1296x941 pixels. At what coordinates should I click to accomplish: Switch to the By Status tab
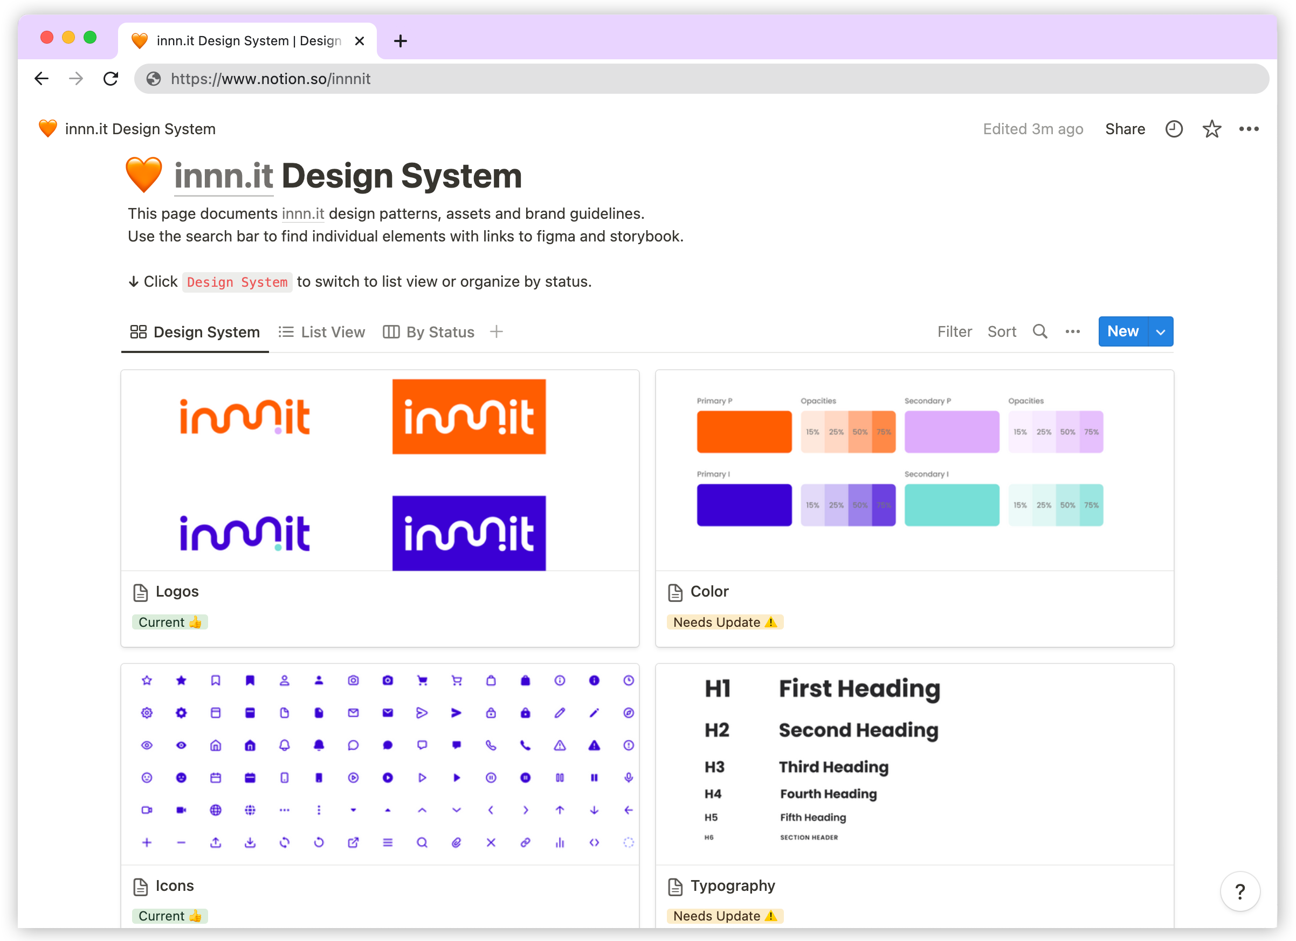click(x=429, y=332)
